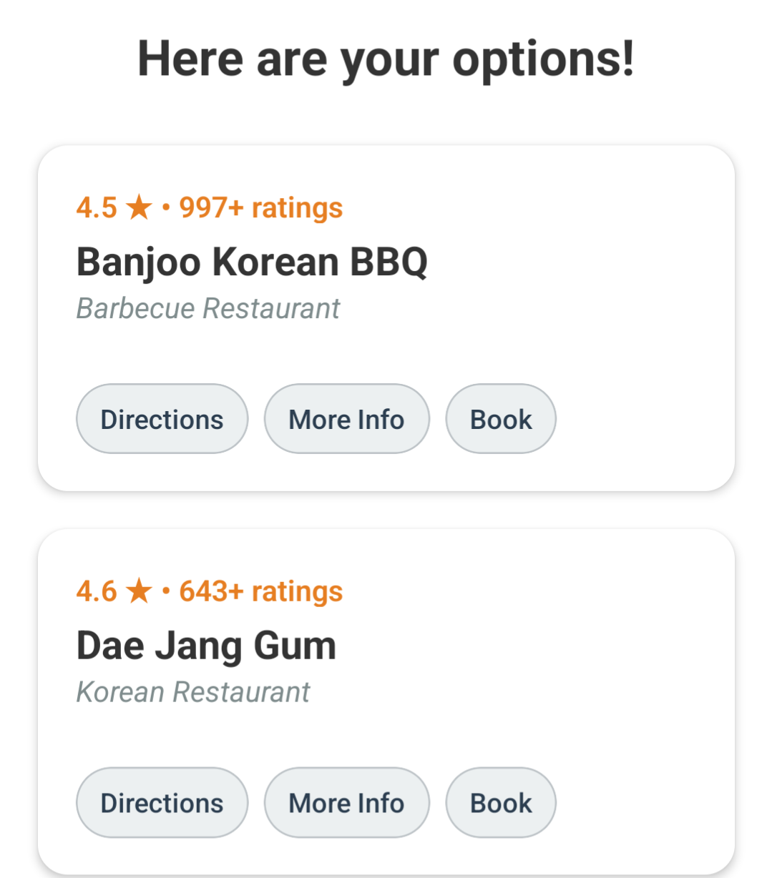Book a table at Banjoo Korean BBQ
772x878 pixels.
click(x=500, y=419)
